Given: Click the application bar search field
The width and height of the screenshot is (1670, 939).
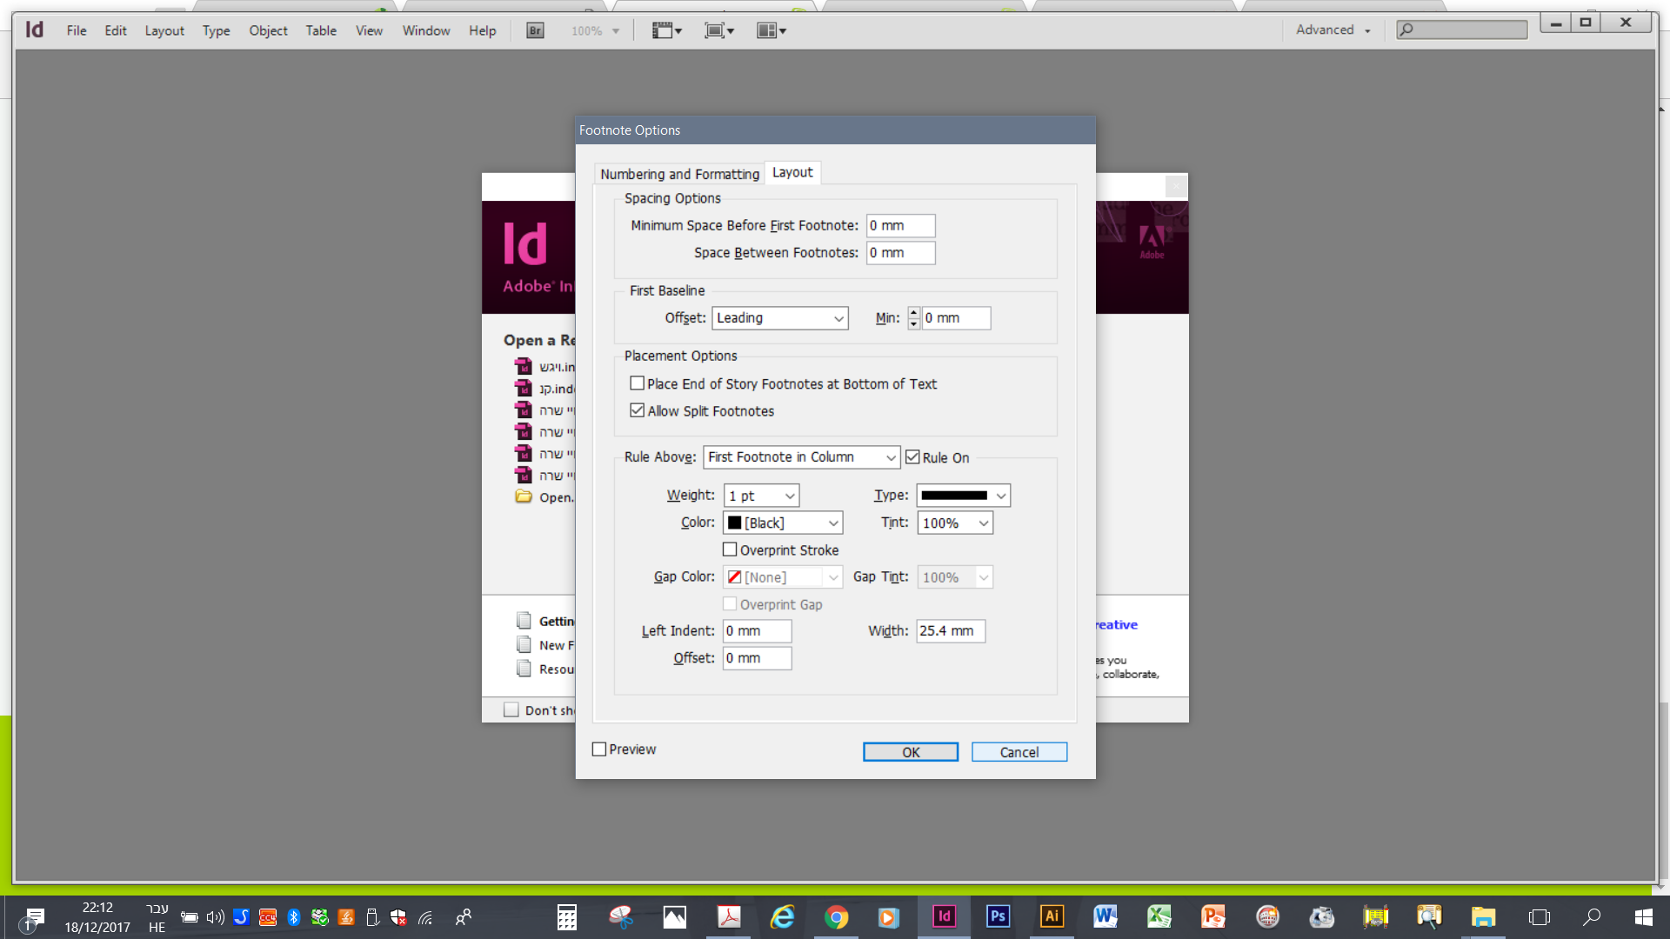Looking at the screenshot, I should [x=1461, y=30].
